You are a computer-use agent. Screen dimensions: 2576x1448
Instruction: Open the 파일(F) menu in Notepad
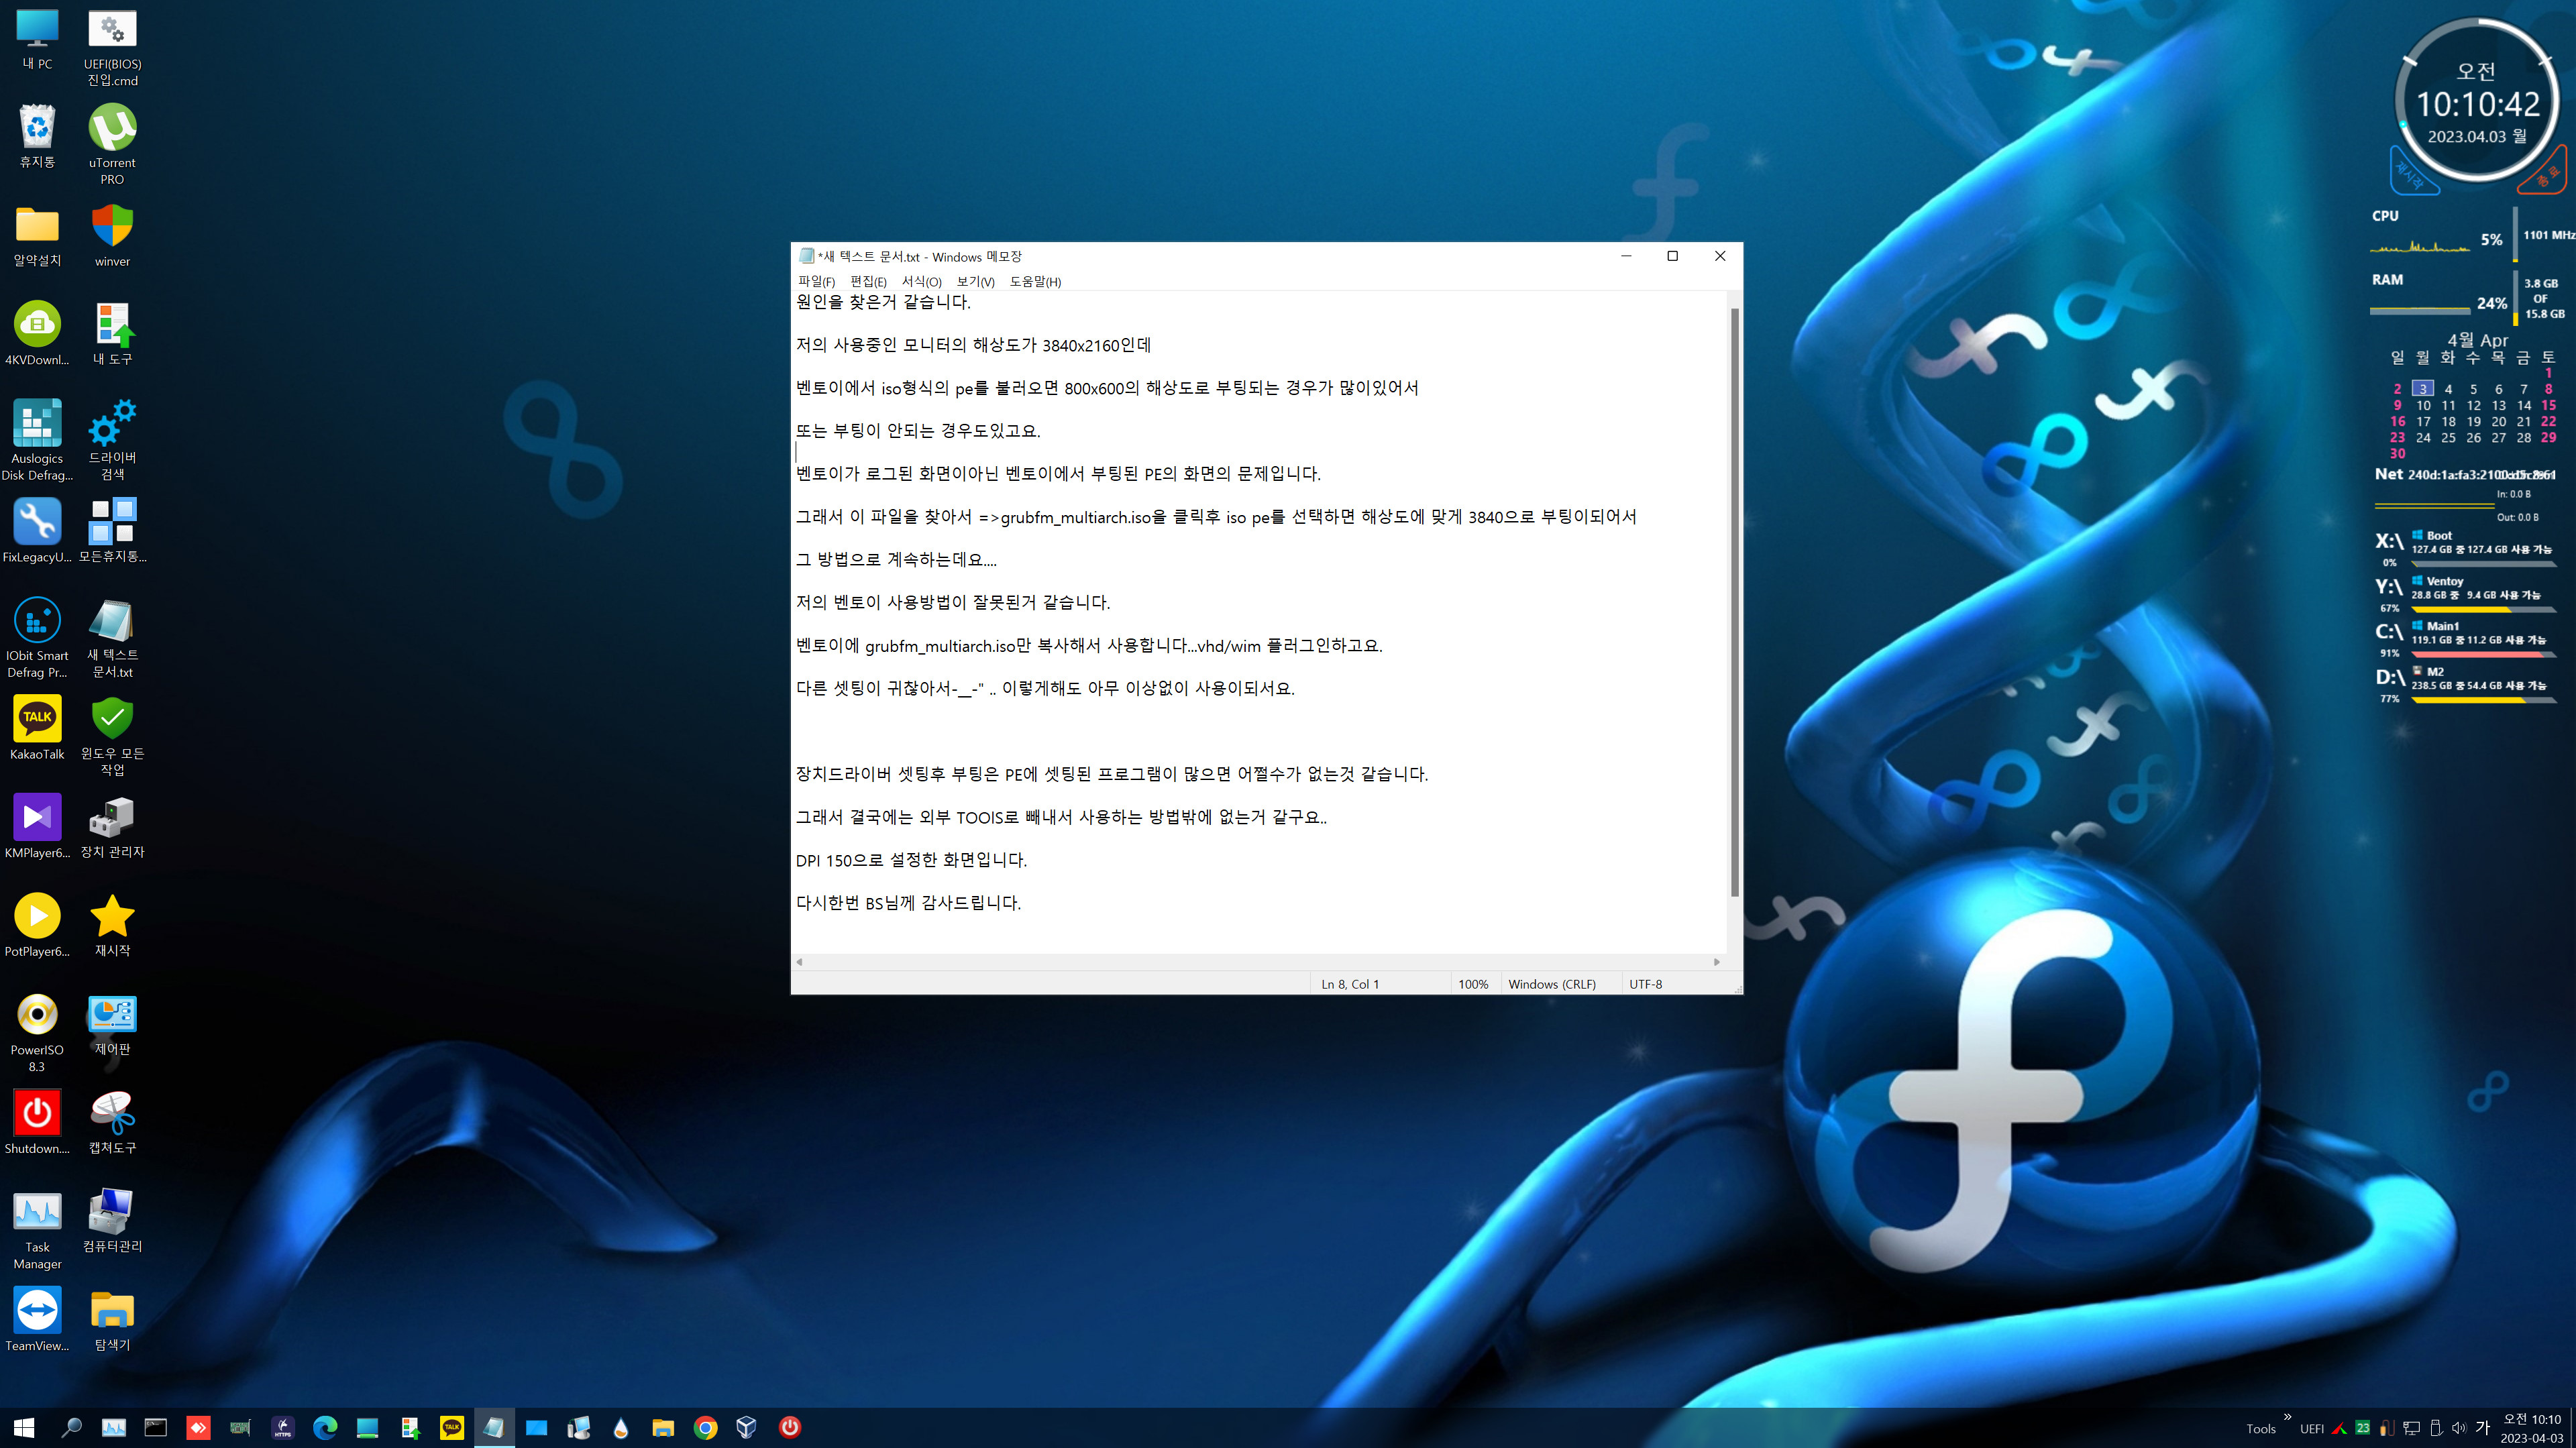816,282
